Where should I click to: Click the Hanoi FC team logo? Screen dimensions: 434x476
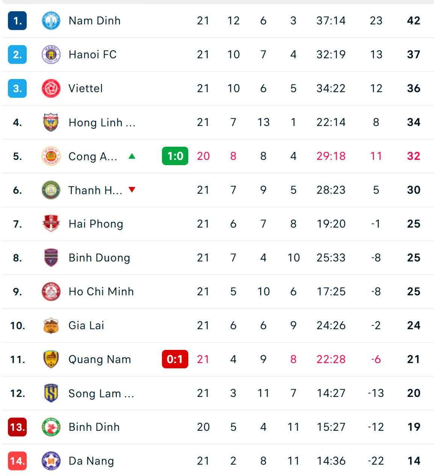(x=51, y=55)
